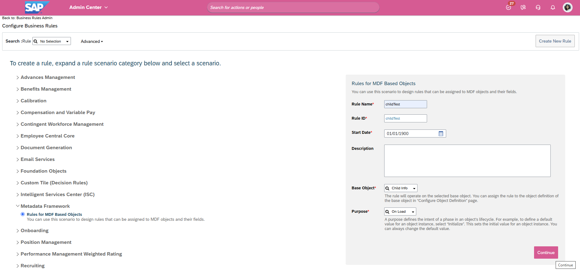Select the Rules for MDF Based Objects radio
The image size is (580, 271).
[23, 214]
